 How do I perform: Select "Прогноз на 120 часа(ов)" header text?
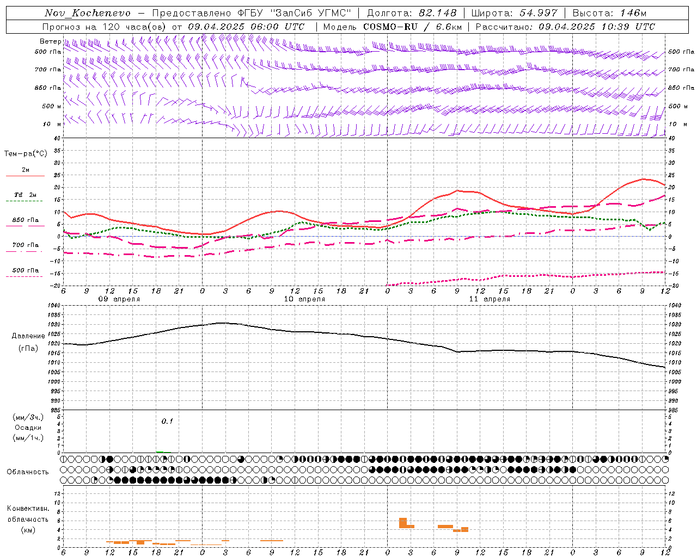point(105,27)
